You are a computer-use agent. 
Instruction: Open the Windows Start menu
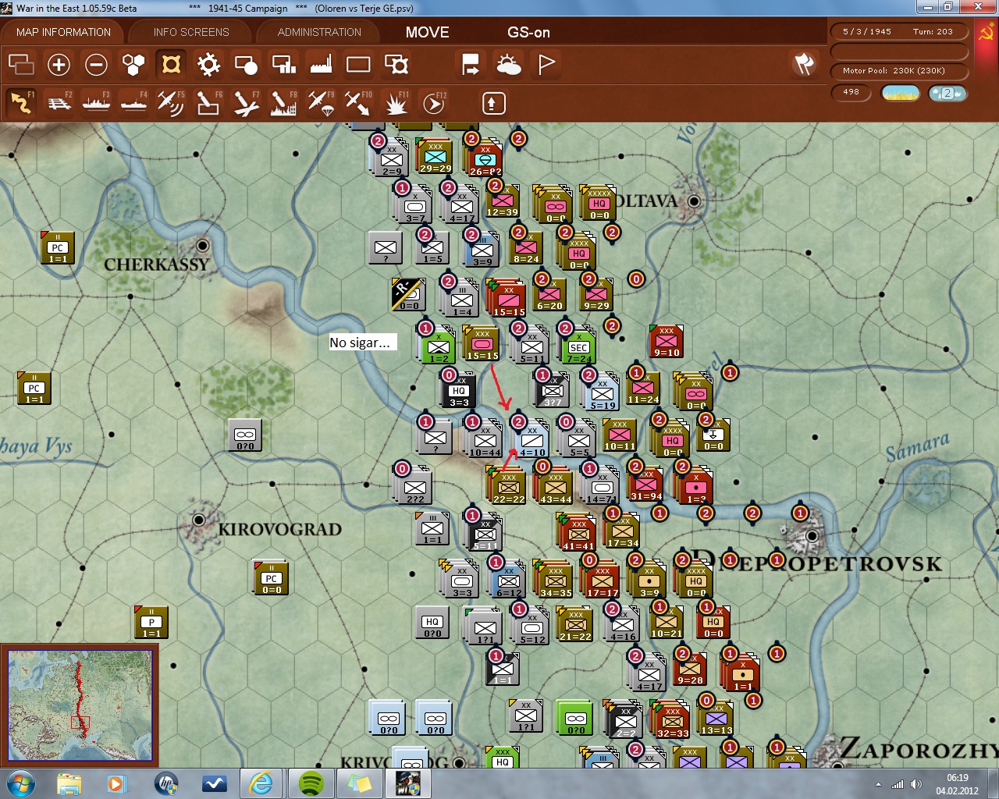coord(21,783)
